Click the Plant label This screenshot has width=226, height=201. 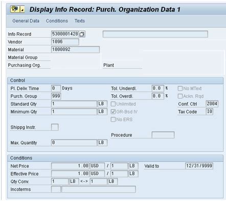pyautogui.click(x=108, y=65)
